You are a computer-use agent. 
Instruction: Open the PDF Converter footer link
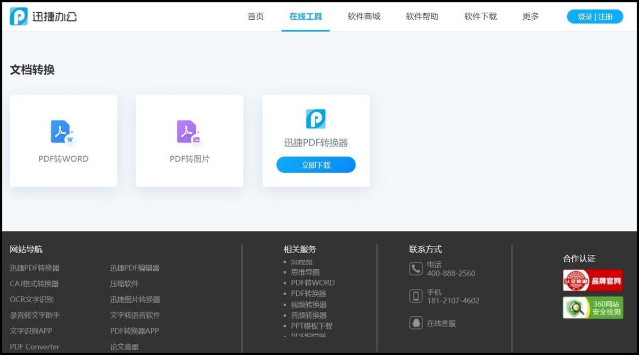coord(35,346)
